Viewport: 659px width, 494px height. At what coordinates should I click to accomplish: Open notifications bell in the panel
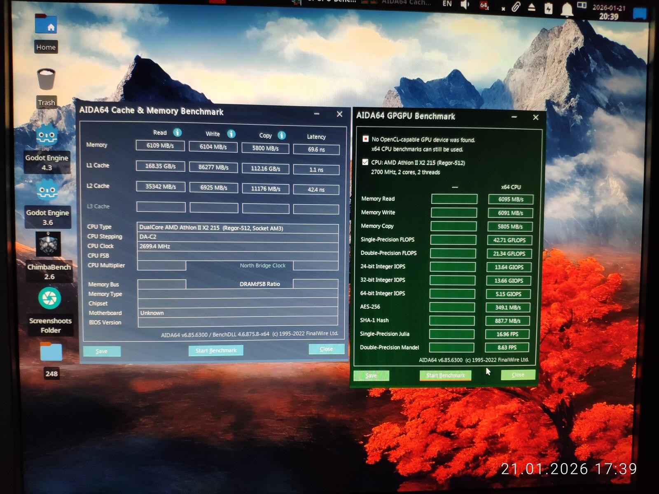(567, 9)
